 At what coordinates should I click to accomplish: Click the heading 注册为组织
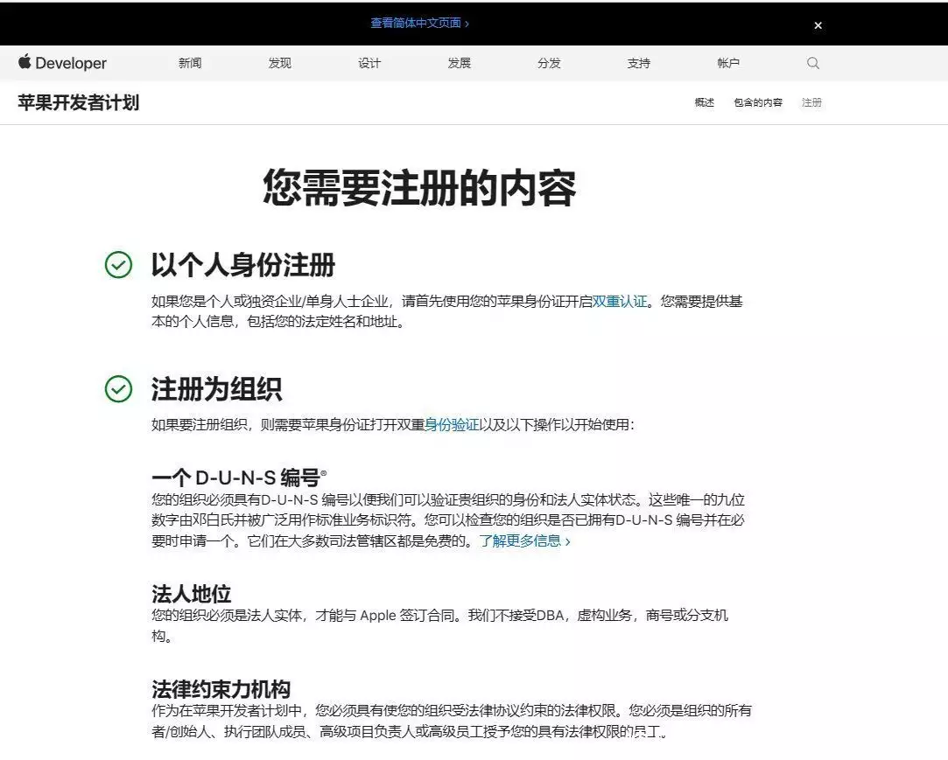(x=216, y=389)
